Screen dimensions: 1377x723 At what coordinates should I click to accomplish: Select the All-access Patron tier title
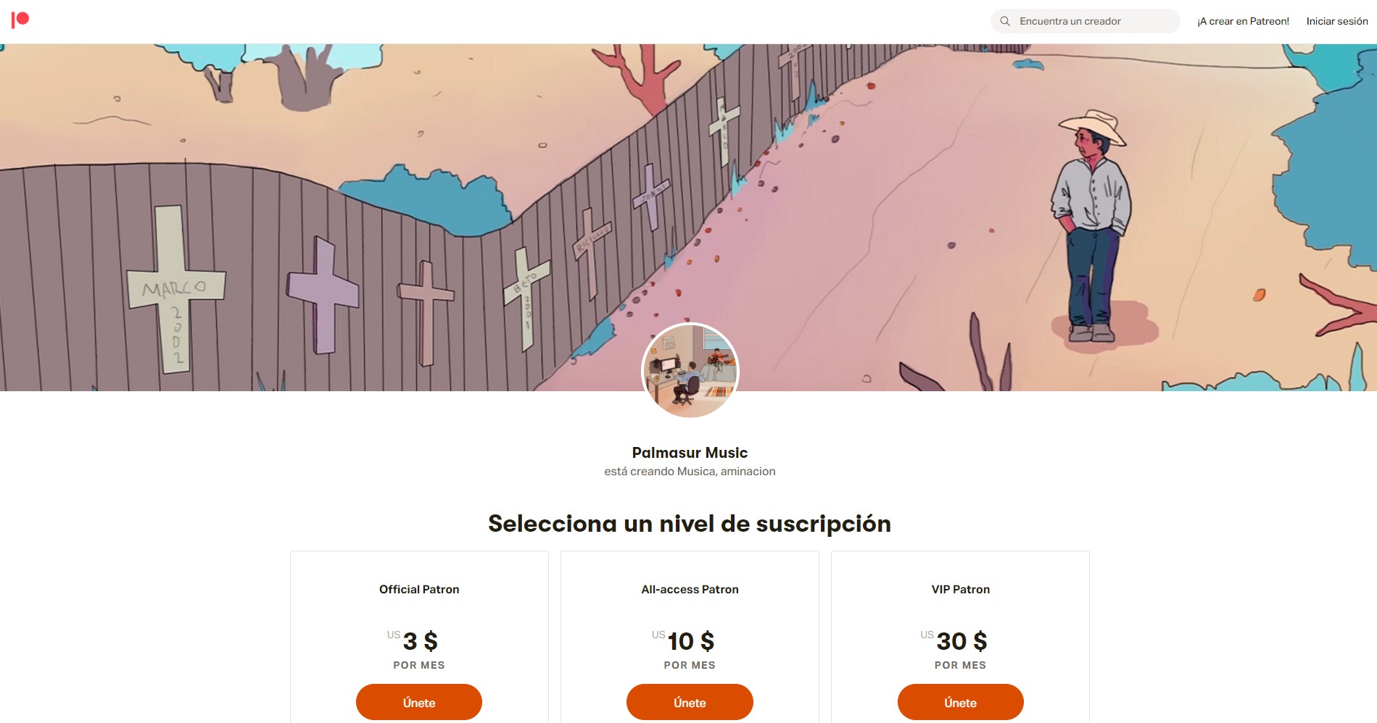click(690, 590)
